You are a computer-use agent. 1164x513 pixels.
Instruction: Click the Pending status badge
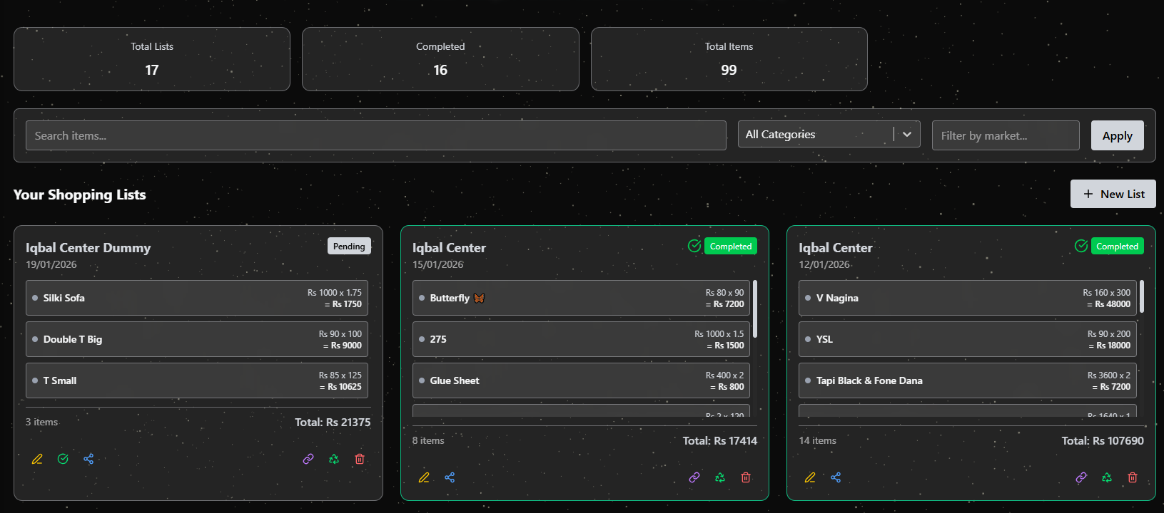click(349, 247)
